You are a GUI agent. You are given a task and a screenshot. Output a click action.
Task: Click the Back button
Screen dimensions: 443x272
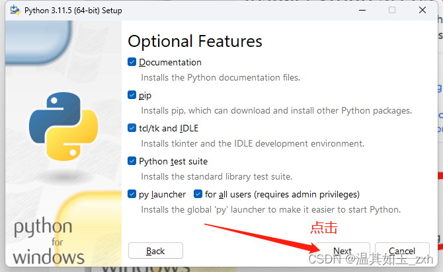point(155,251)
